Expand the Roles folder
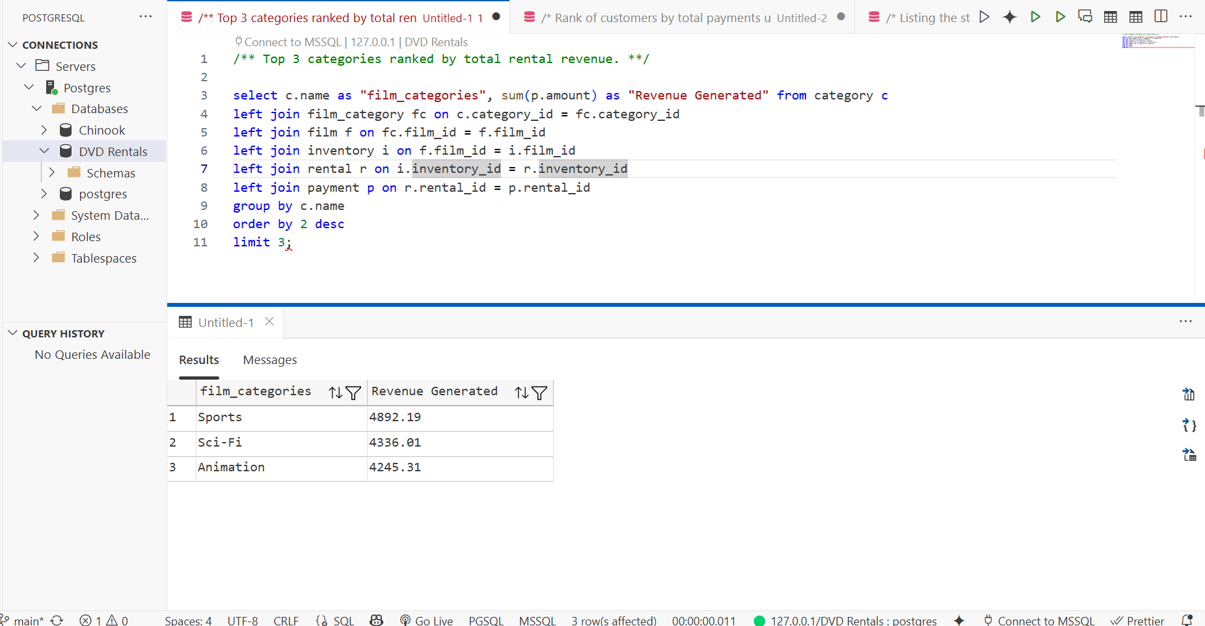The height and width of the screenshot is (626, 1205). point(36,236)
